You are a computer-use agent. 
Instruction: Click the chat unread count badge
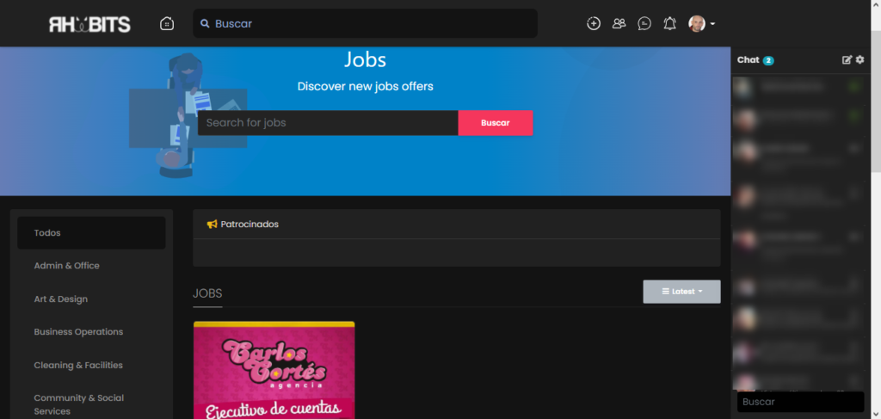(768, 61)
